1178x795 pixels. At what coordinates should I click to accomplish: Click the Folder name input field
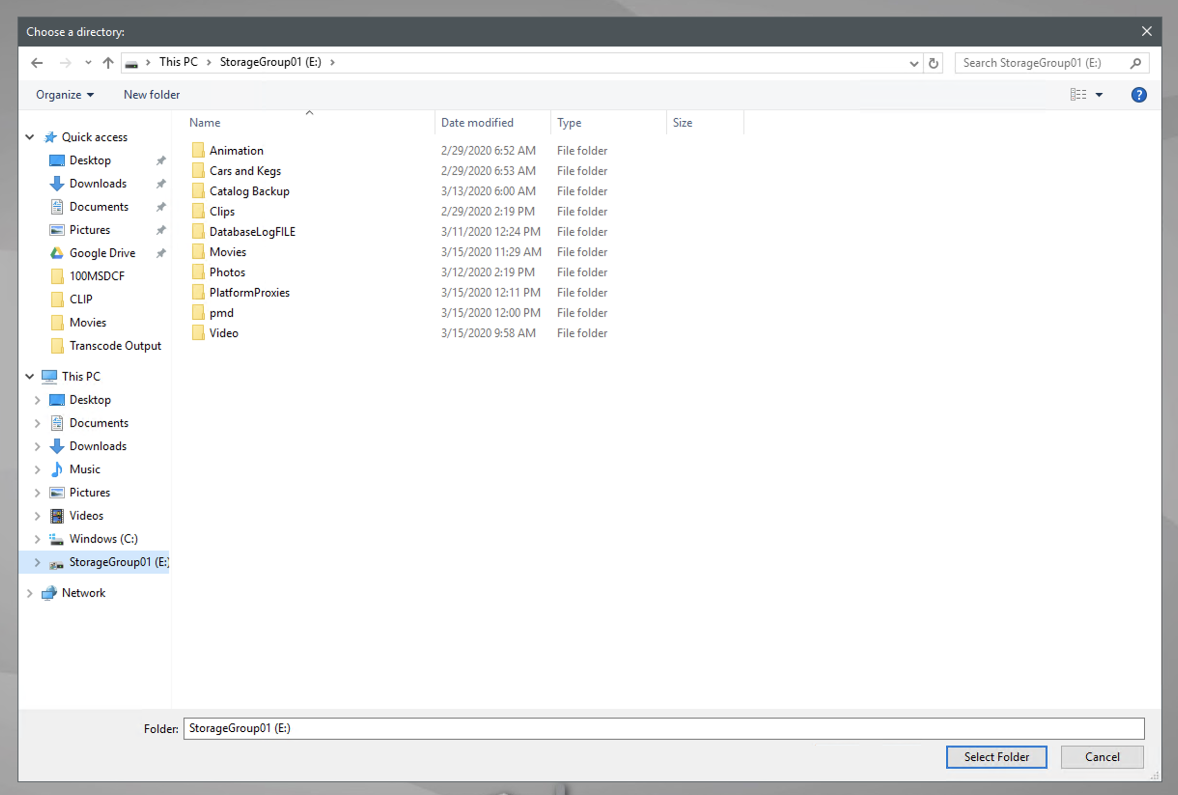[x=664, y=728]
